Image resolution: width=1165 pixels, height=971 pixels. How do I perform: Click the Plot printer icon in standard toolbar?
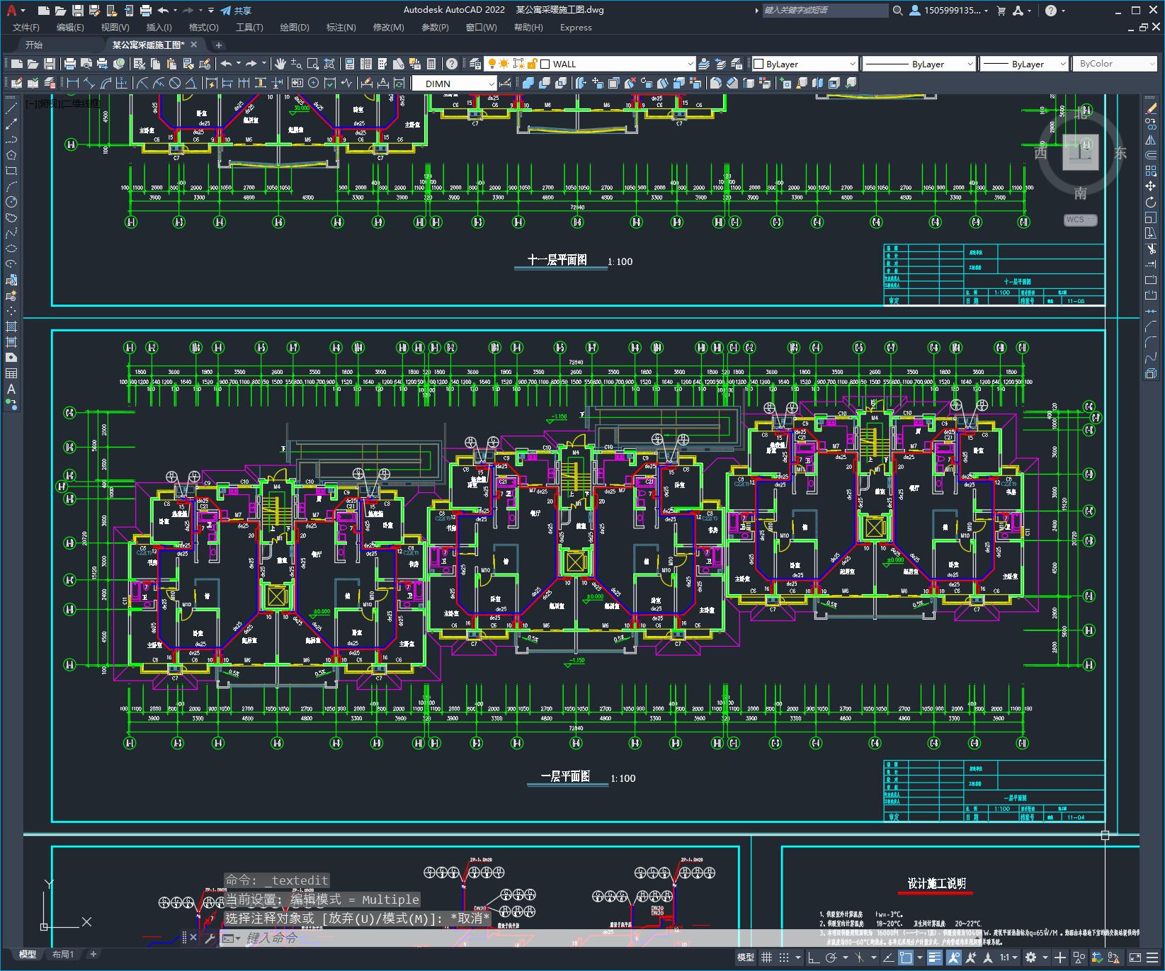coord(70,64)
